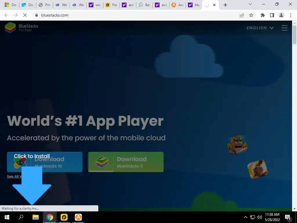Click Chrome icon in taskbar
Screen dimensions: 297x223
click(50, 217)
